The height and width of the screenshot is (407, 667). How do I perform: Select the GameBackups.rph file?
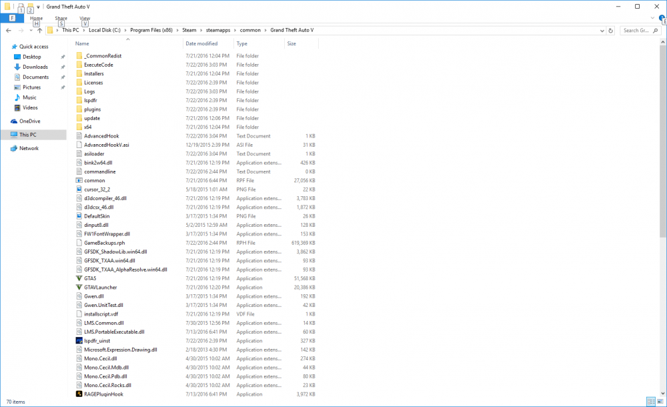[x=105, y=243]
